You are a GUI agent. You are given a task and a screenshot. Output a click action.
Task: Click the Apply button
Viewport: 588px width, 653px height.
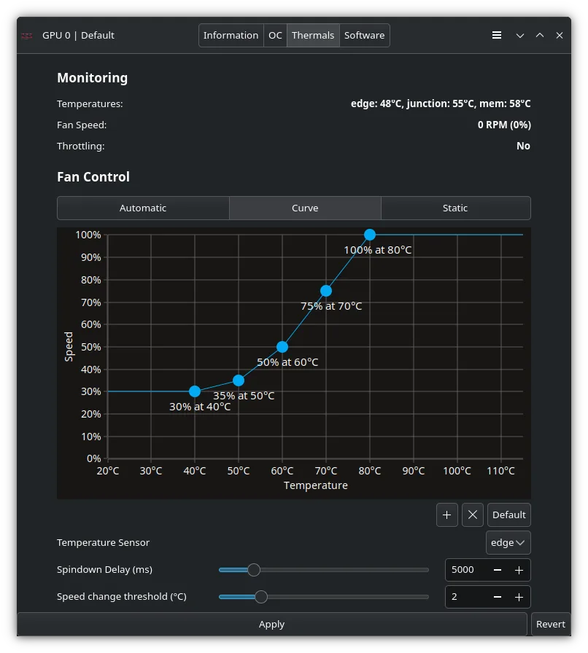tap(271, 624)
